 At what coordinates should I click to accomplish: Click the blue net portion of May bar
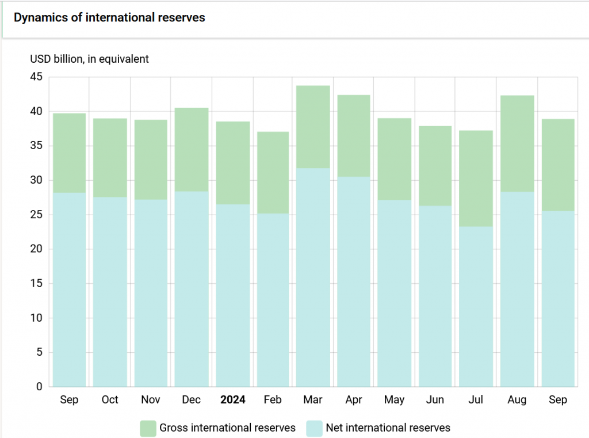395,294
